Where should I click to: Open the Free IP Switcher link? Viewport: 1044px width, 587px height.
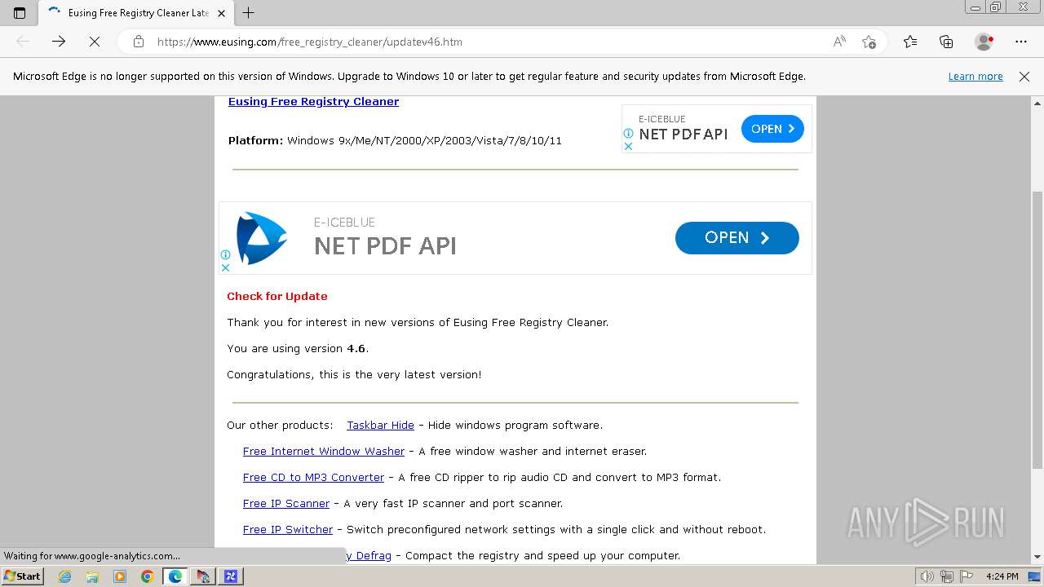288,529
